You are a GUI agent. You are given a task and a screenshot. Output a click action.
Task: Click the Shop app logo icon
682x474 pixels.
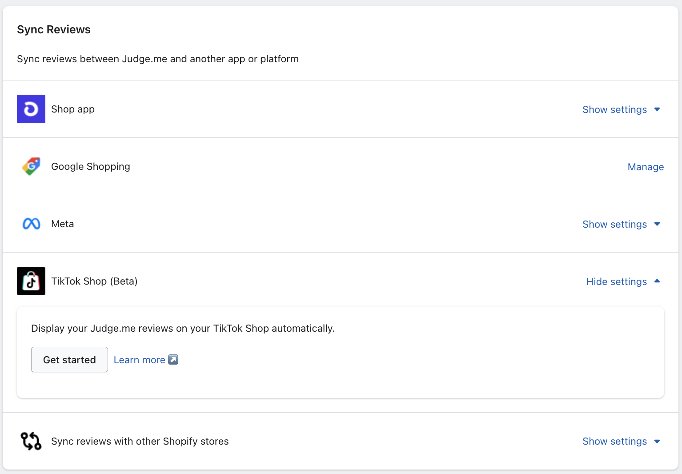(x=31, y=109)
